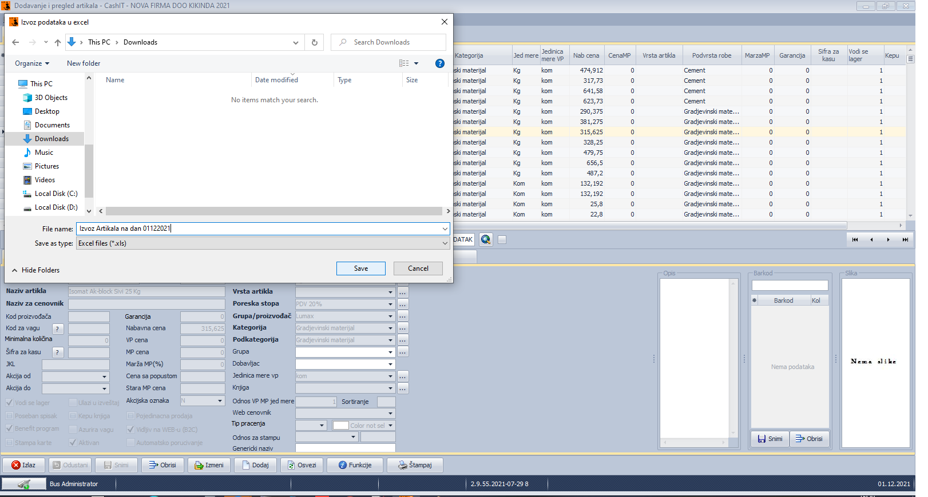Screen dimensions: 928x497
Task: Toggle the Vodi se lager checkbox
Action: click(x=9, y=403)
